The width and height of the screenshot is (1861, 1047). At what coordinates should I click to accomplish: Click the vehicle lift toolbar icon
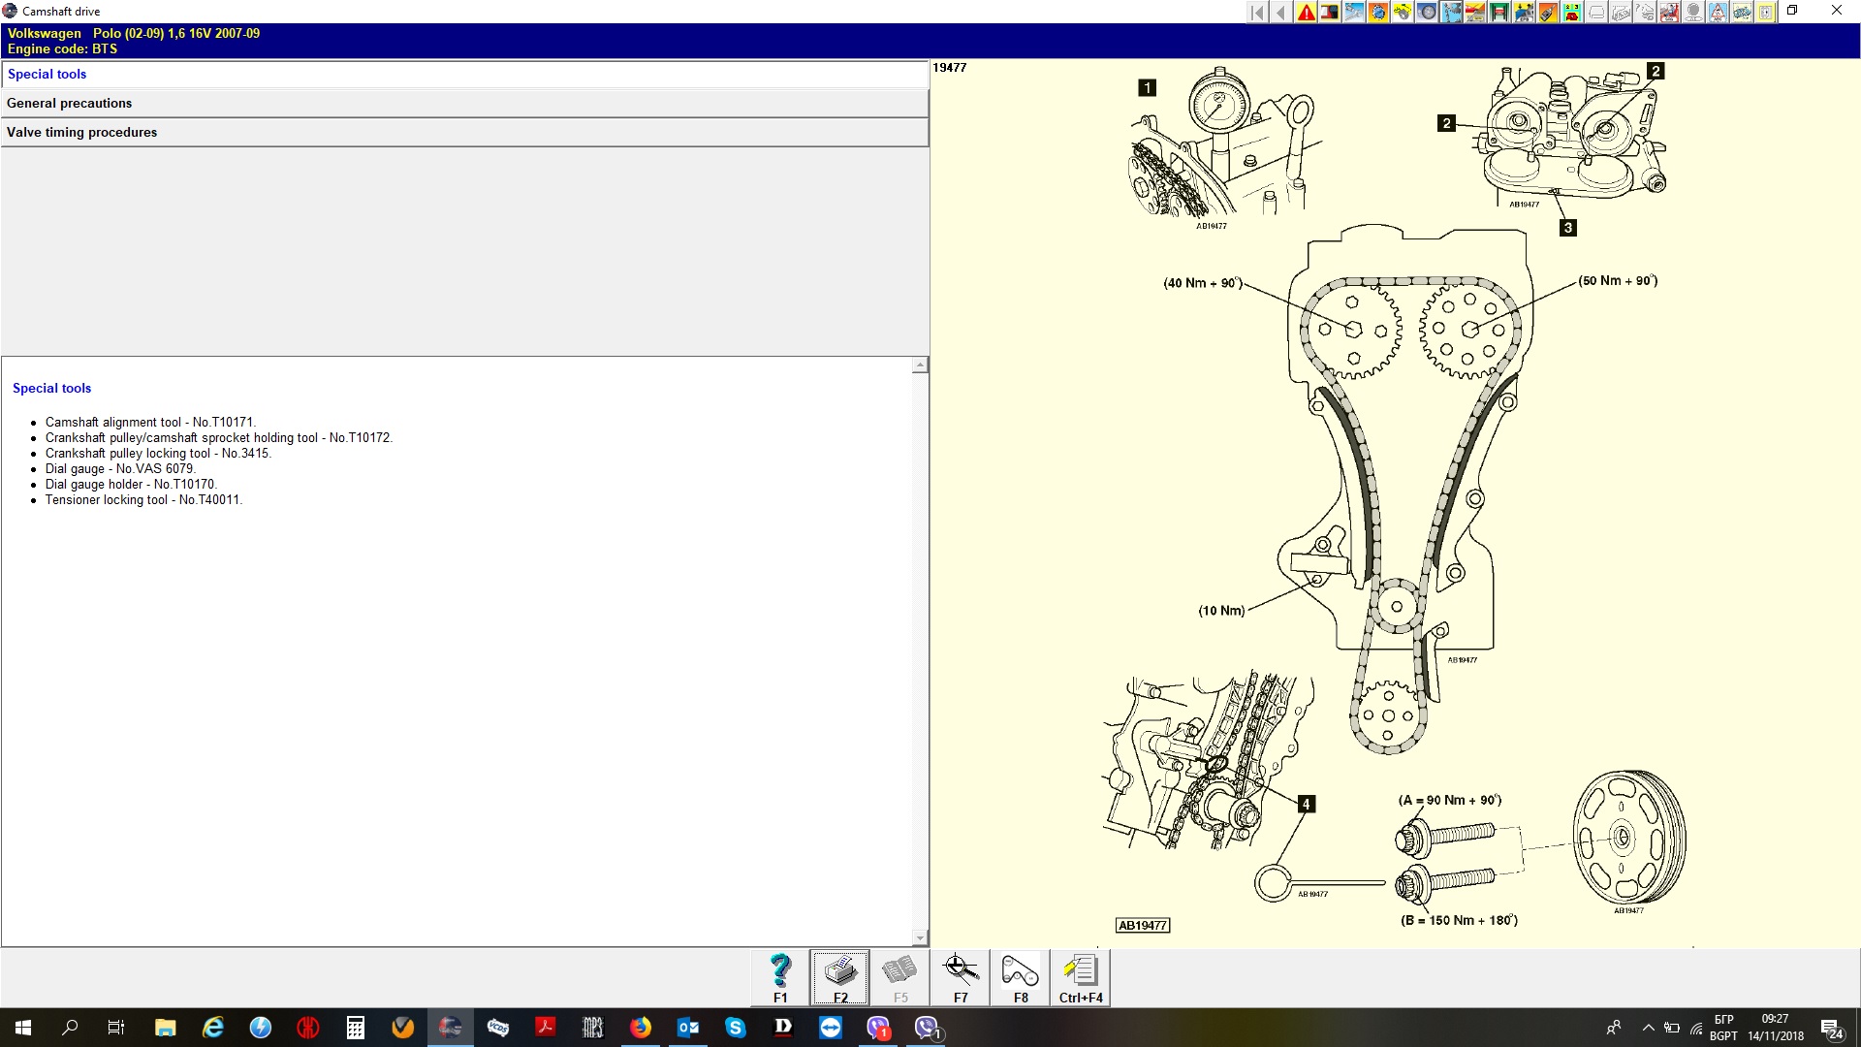point(1499,12)
